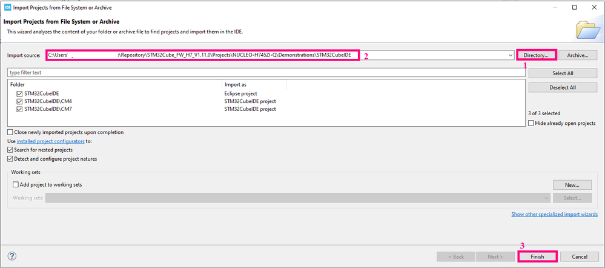Click the Archive... button
This screenshot has height=268, width=605.
click(578, 55)
